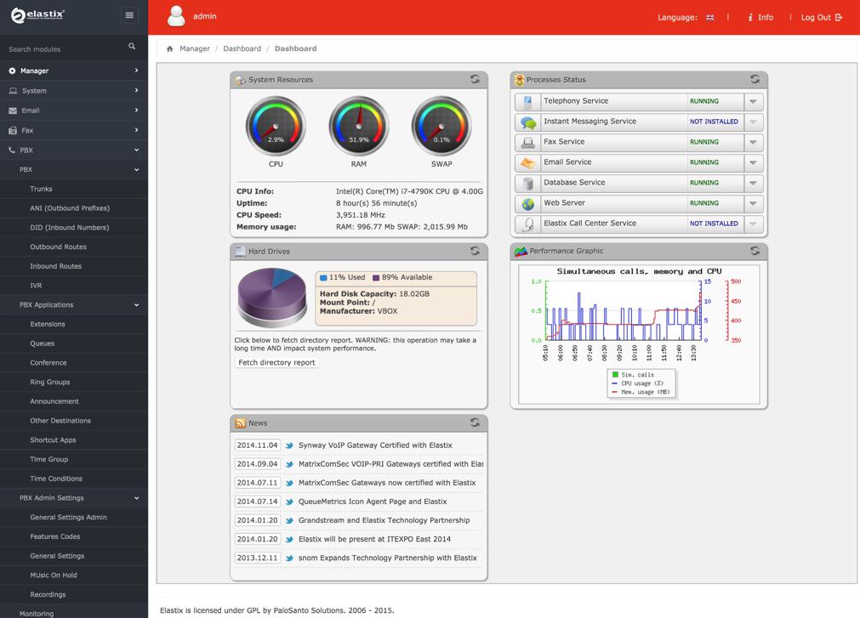
Task: Open Music On Hold in sidebar
Action: (54, 575)
